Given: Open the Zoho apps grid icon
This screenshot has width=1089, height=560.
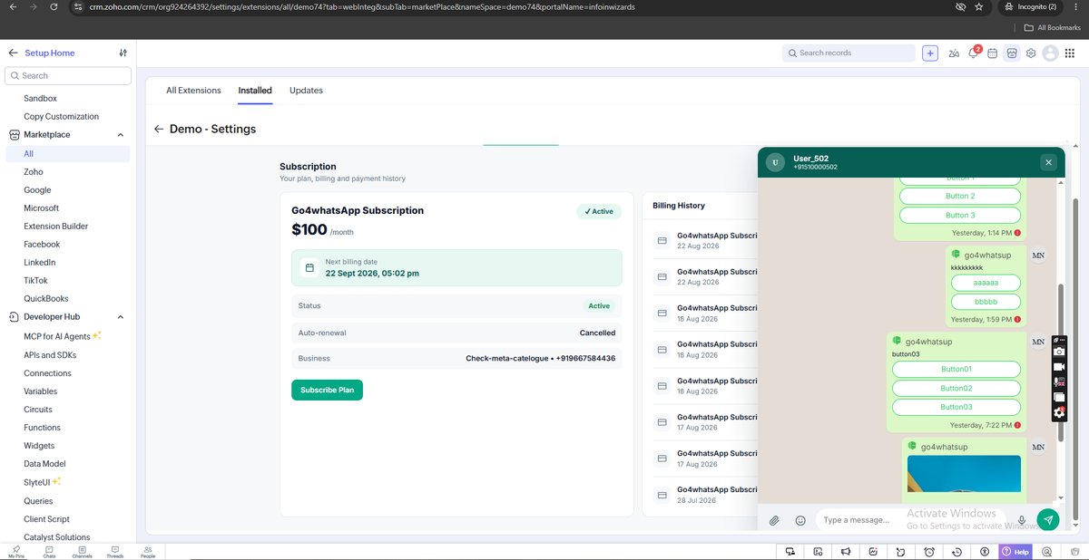Looking at the screenshot, I should click(1070, 53).
